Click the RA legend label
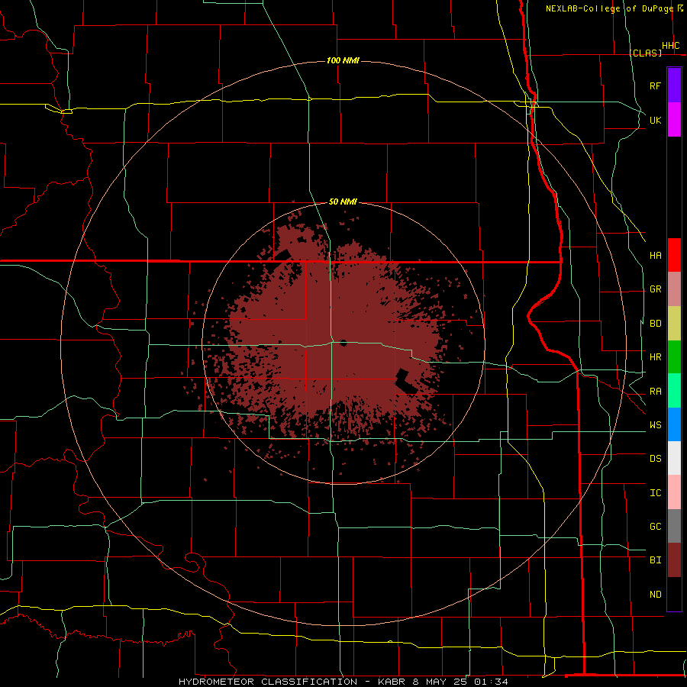The width and height of the screenshot is (687, 687). point(655,392)
